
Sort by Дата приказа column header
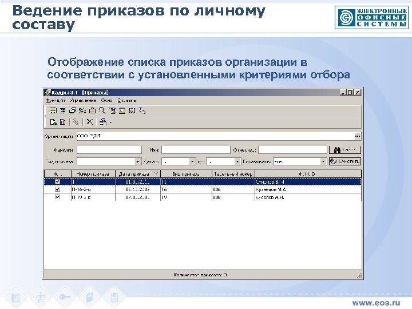[138, 174]
